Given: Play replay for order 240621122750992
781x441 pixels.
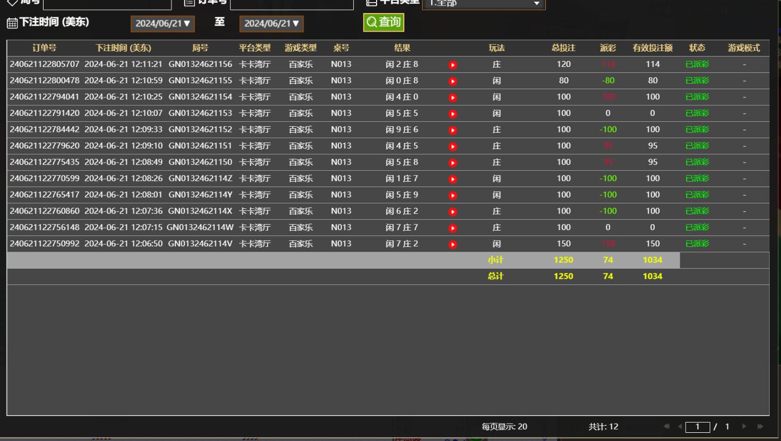Looking at the screenshot, I should pos(452,244).
